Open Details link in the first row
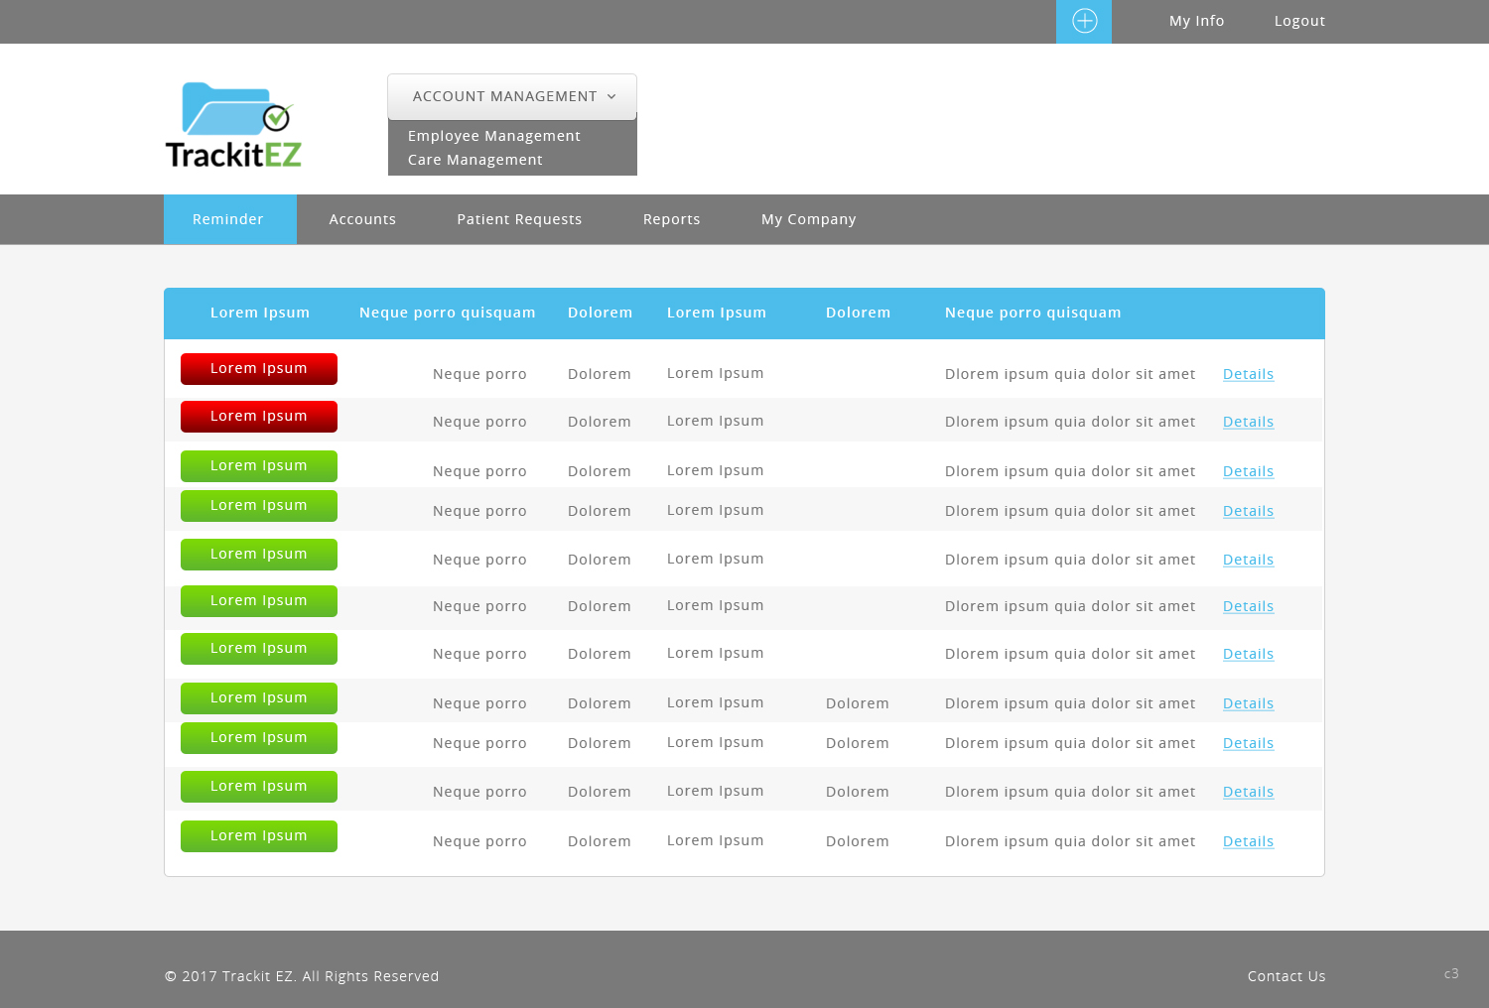1489x1008 pixels. point(1248,374)
